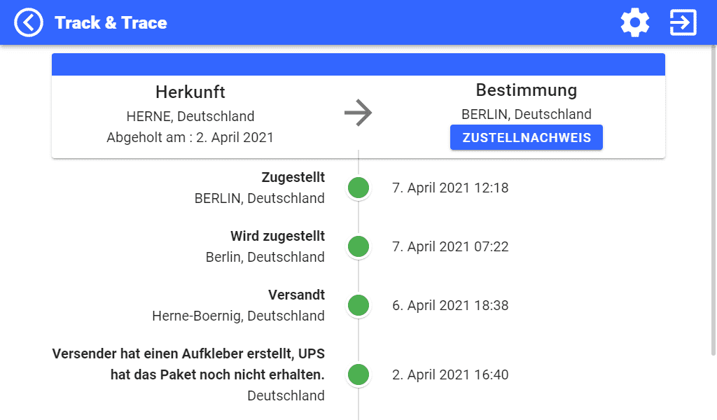Open settings via the gear icon
Image resolution: width=717 pixels, height=420 pixels.
635,22
